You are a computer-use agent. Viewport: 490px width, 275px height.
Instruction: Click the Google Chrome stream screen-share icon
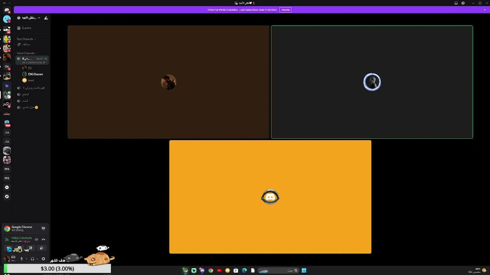point(43,228)
